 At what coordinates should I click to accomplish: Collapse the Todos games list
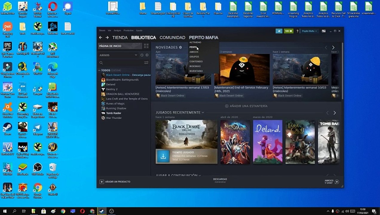point(99,70)
